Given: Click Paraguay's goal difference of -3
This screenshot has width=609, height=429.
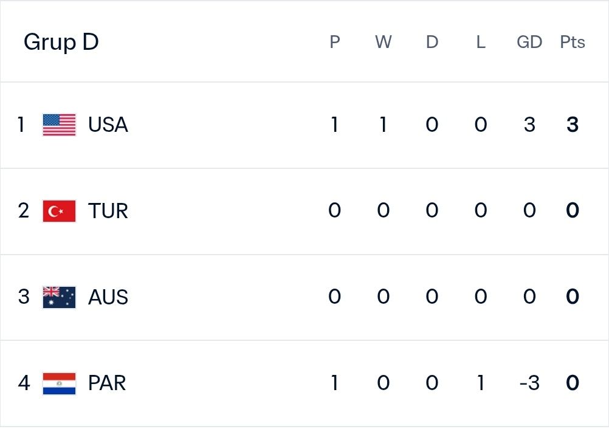Looking at the screenshot, I should click(529, 383).
